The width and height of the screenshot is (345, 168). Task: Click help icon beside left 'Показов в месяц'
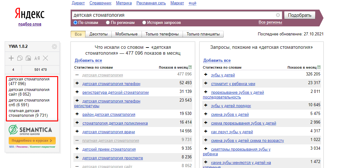190,67
